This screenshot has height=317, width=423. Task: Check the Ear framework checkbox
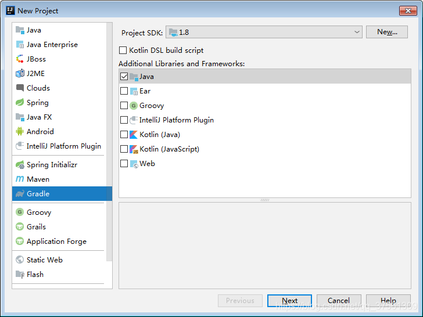click(124, 91)
